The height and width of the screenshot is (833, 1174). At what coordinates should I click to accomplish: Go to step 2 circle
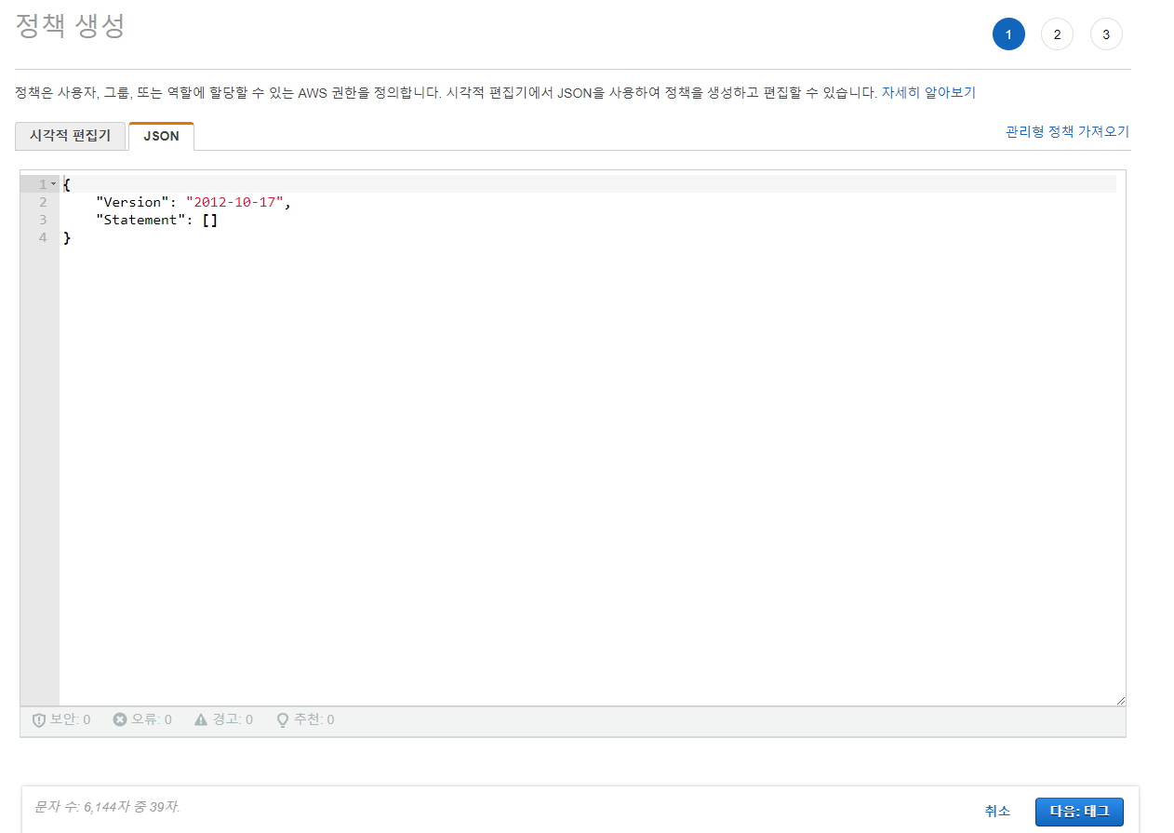click(1057, 34)
